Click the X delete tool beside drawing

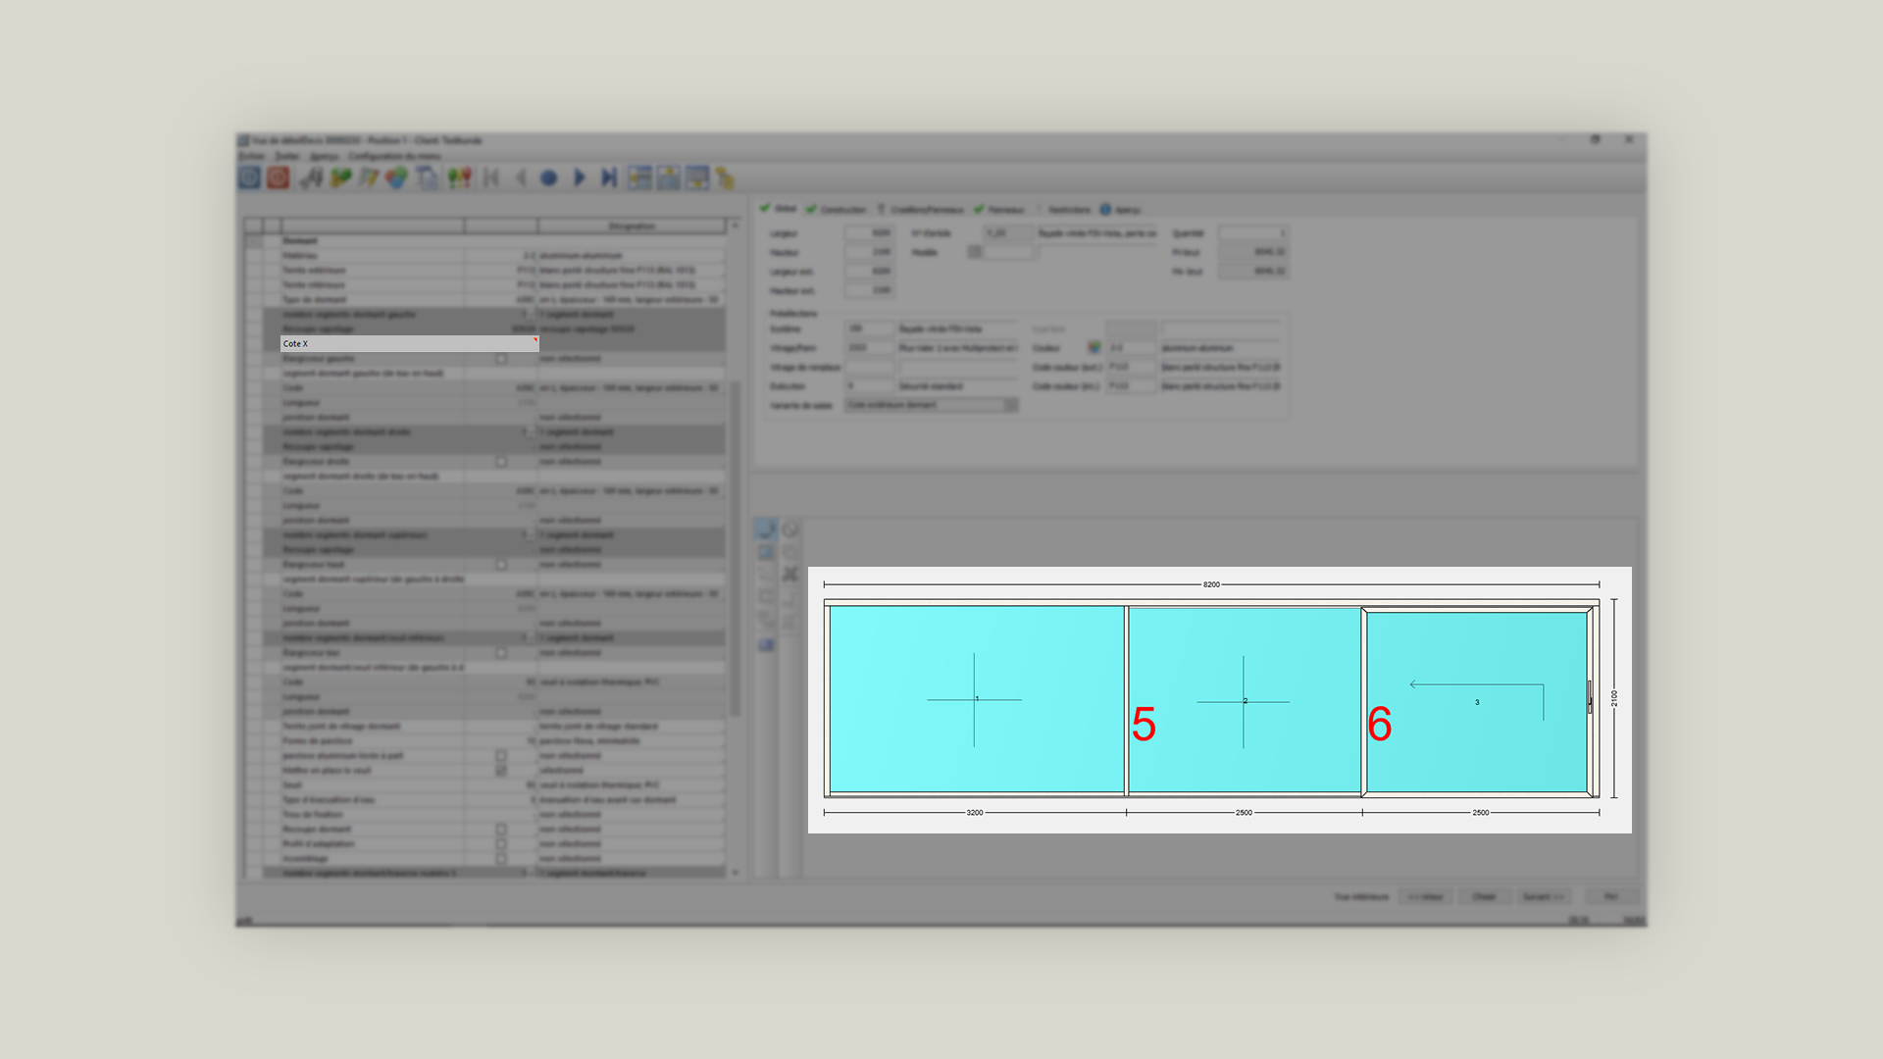789,575
